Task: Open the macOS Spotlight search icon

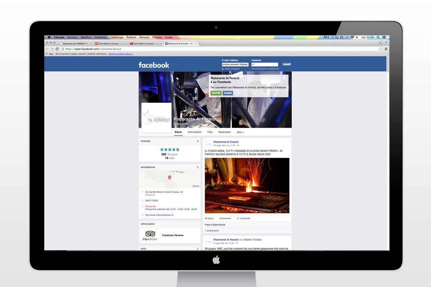Action: (x=378, y=37)
